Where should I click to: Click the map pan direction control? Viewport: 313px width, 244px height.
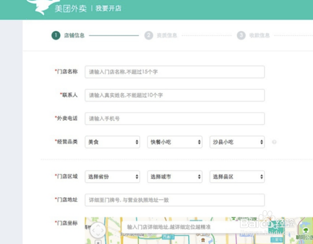(98, 230)
